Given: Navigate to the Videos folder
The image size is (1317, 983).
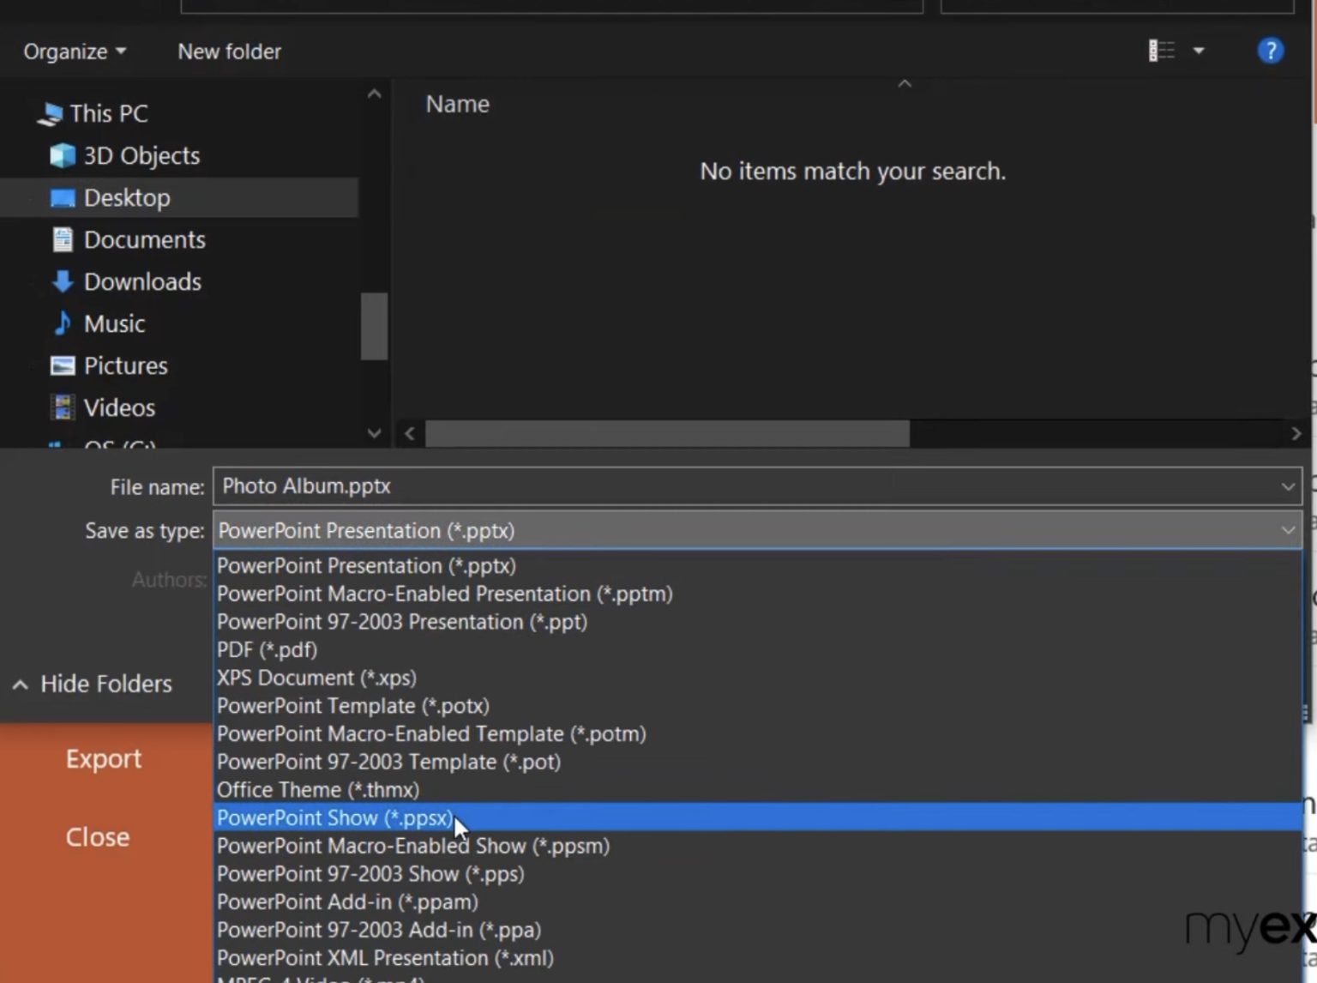Looking at the screenshot, I should pos(118,407).
